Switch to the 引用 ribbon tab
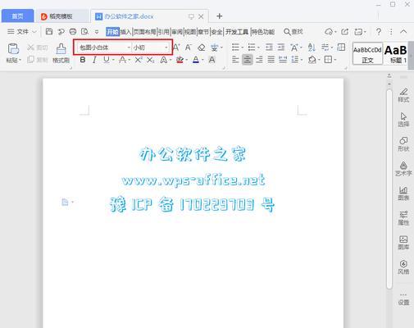Screen dimensions: 414x328 tap(164, 32)
